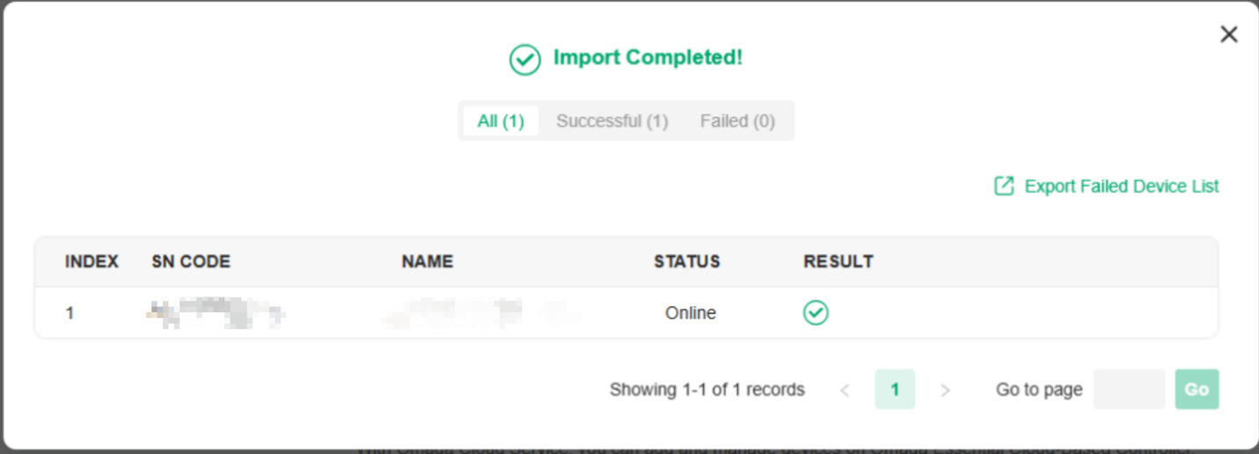The image size is (1259, 454).
Task: Go to the previous page using the left arrow
Action: pos(845,390)
